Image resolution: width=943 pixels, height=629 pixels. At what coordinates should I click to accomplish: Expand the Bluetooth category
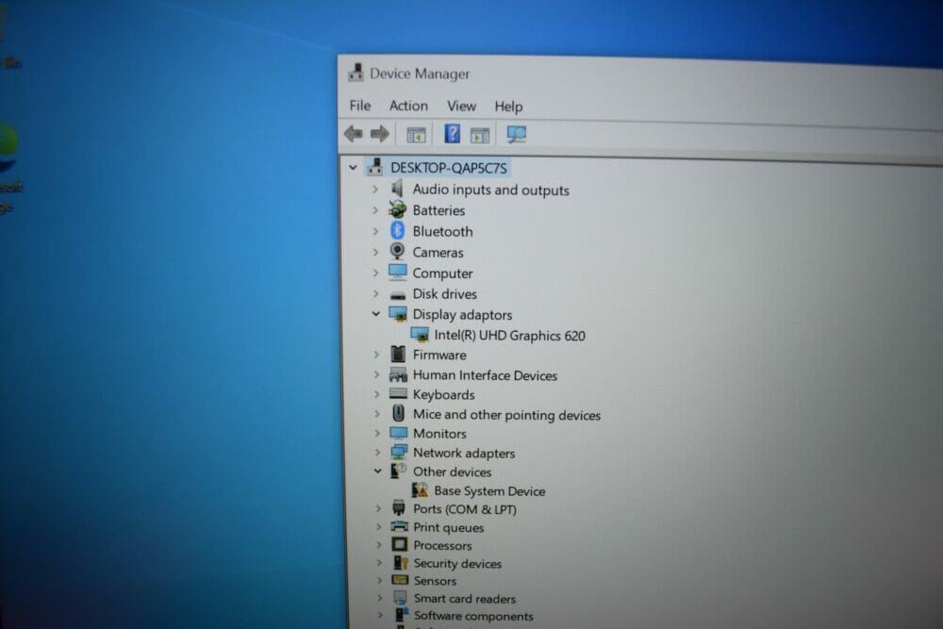375,231
